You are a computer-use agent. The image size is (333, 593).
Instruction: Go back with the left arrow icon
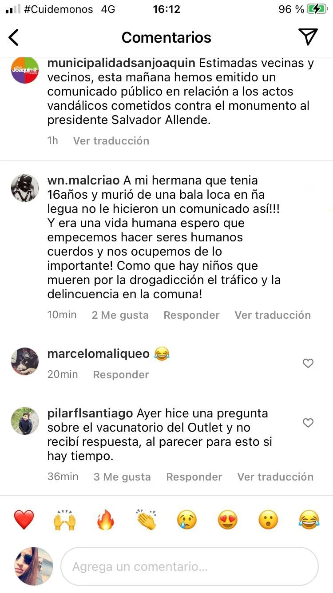[x=14, y=37]
